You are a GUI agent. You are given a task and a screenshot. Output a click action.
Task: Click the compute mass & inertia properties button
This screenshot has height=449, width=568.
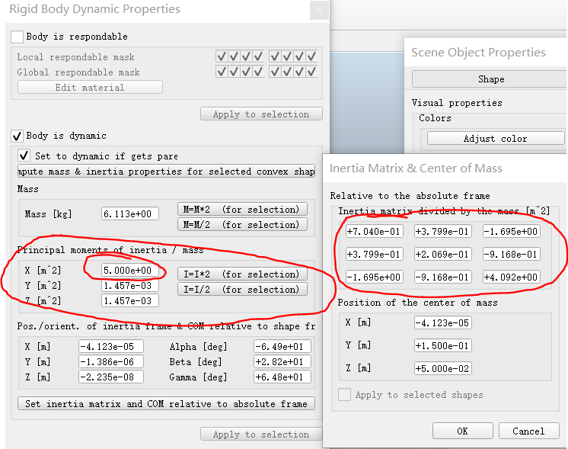(166, 172)
